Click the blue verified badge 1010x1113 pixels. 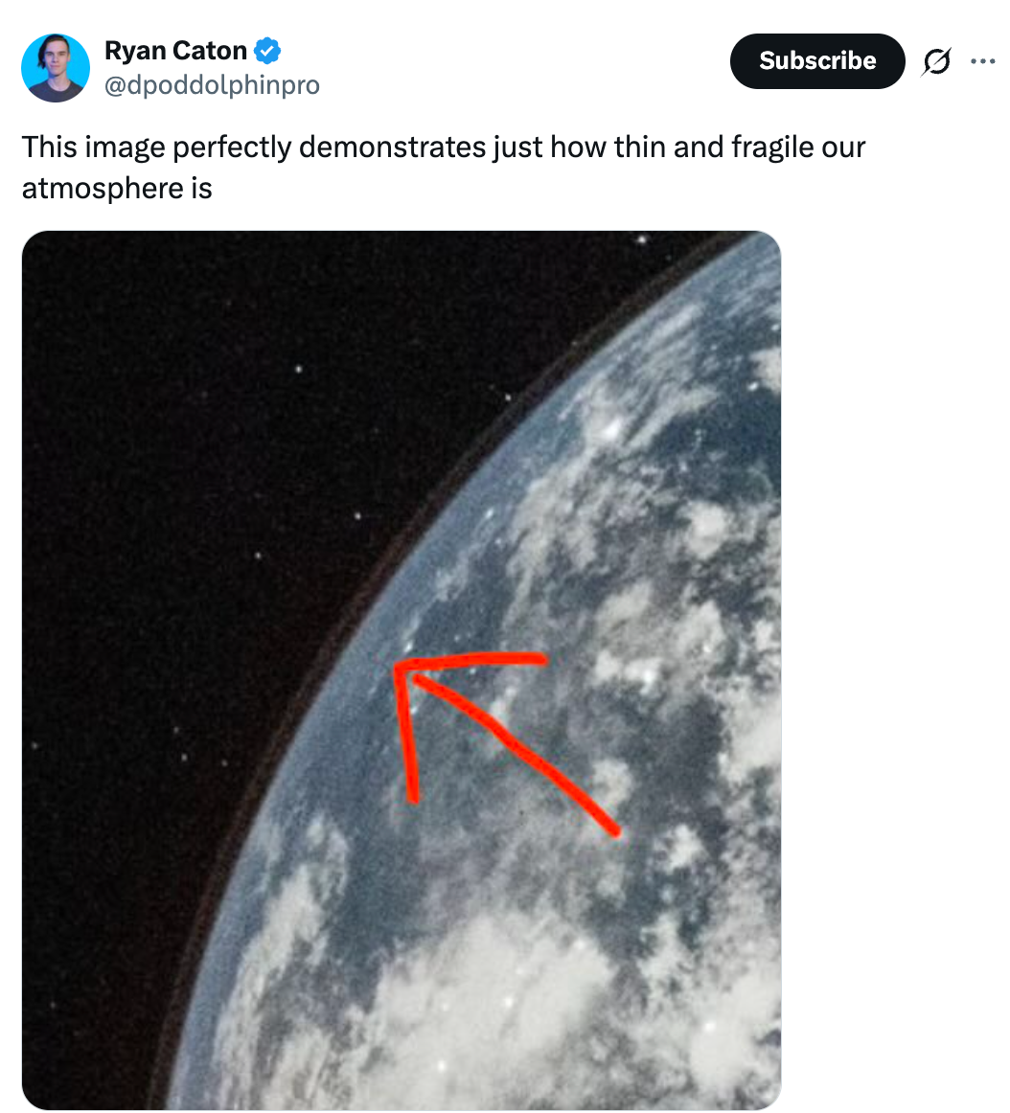[x=267, y=51]
